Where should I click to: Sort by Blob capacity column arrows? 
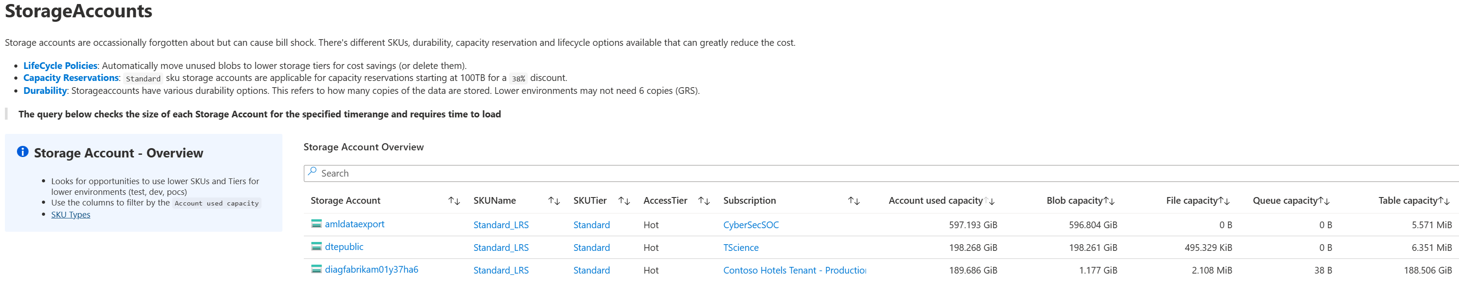1109,201
